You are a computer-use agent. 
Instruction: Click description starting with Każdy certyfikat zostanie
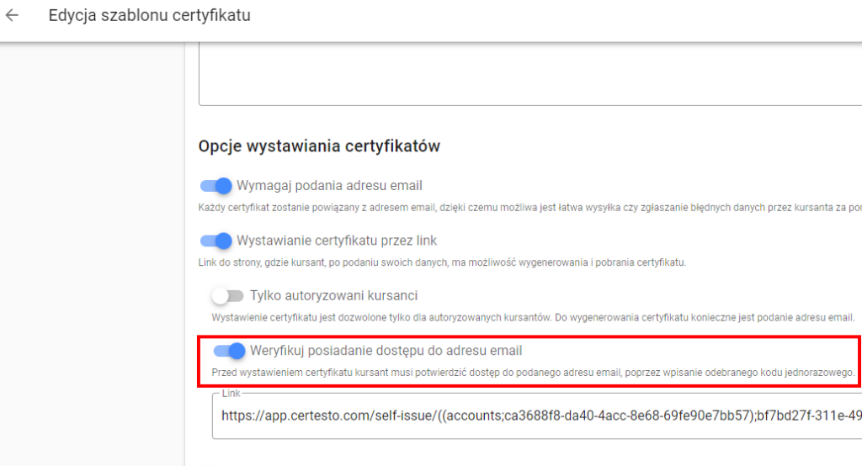point(529,208)
